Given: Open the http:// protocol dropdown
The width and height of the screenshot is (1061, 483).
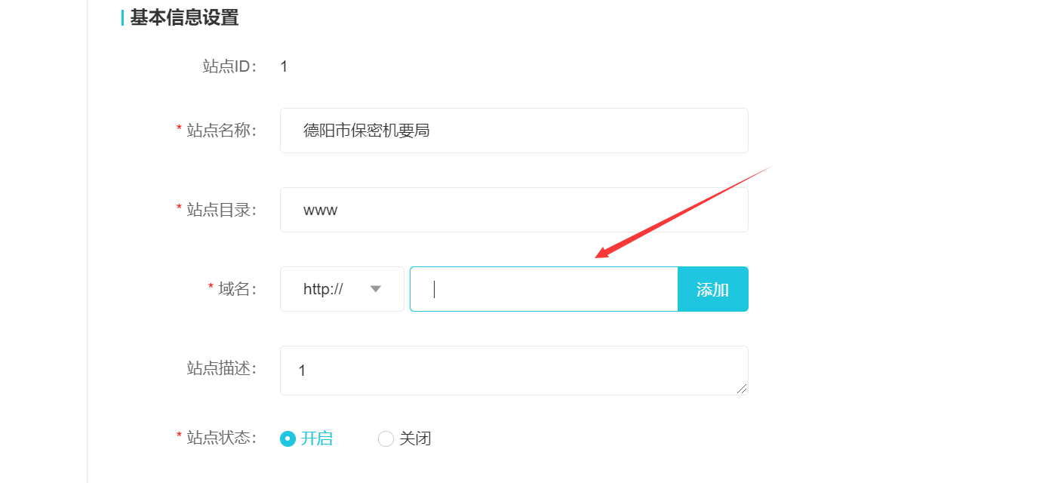Looking at the screenshot, I should coord(342,289).
